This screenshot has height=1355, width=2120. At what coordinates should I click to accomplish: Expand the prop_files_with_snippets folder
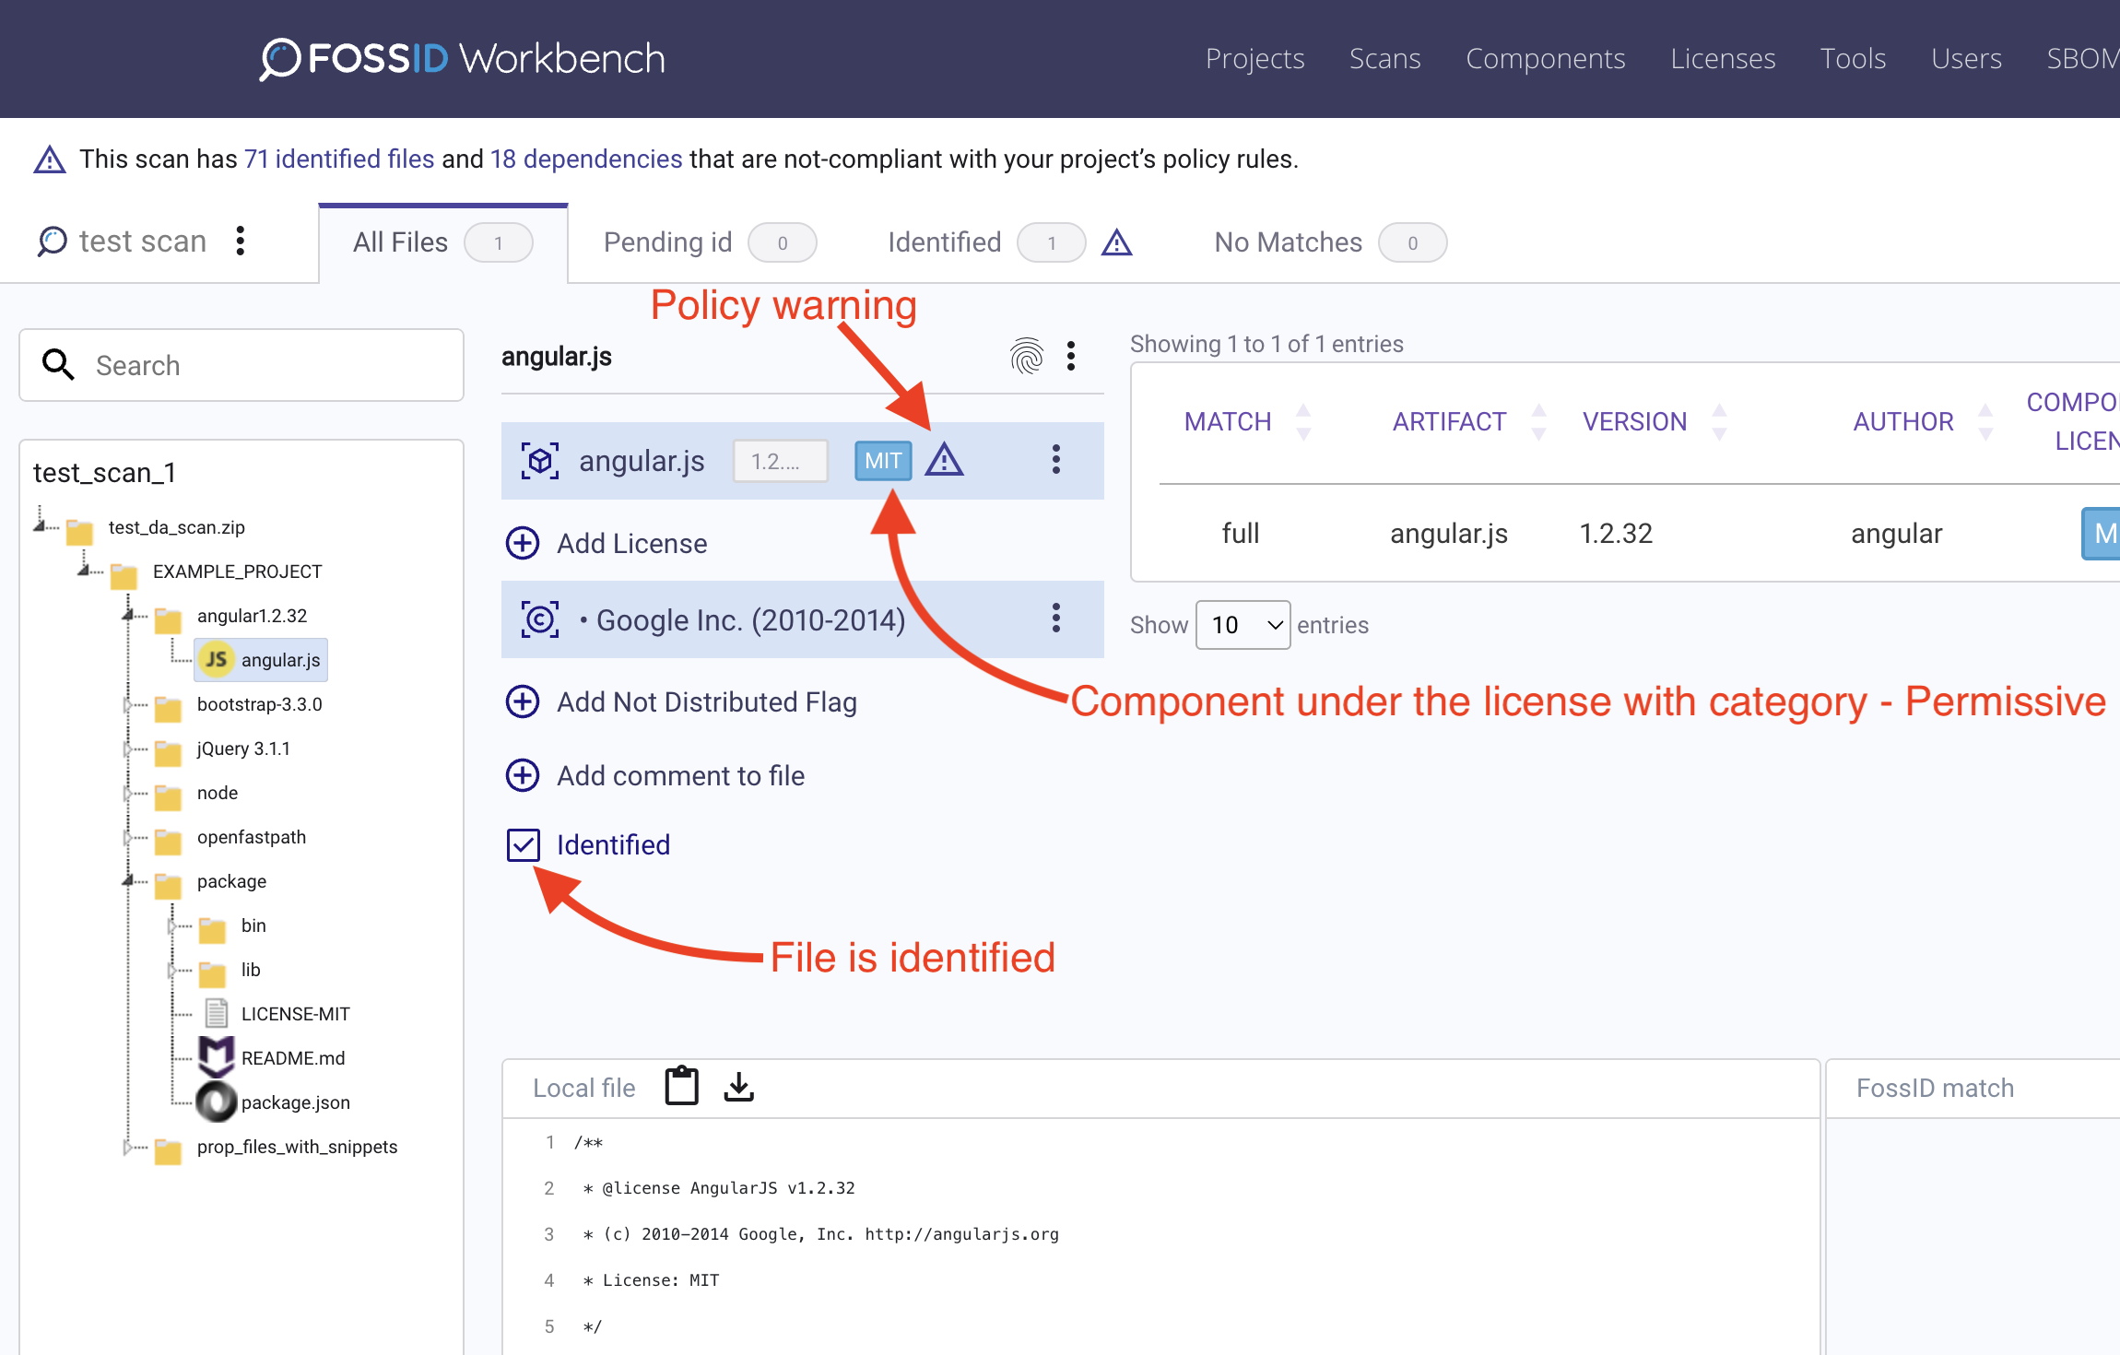pyautogui.click(x=128, y=1147)
